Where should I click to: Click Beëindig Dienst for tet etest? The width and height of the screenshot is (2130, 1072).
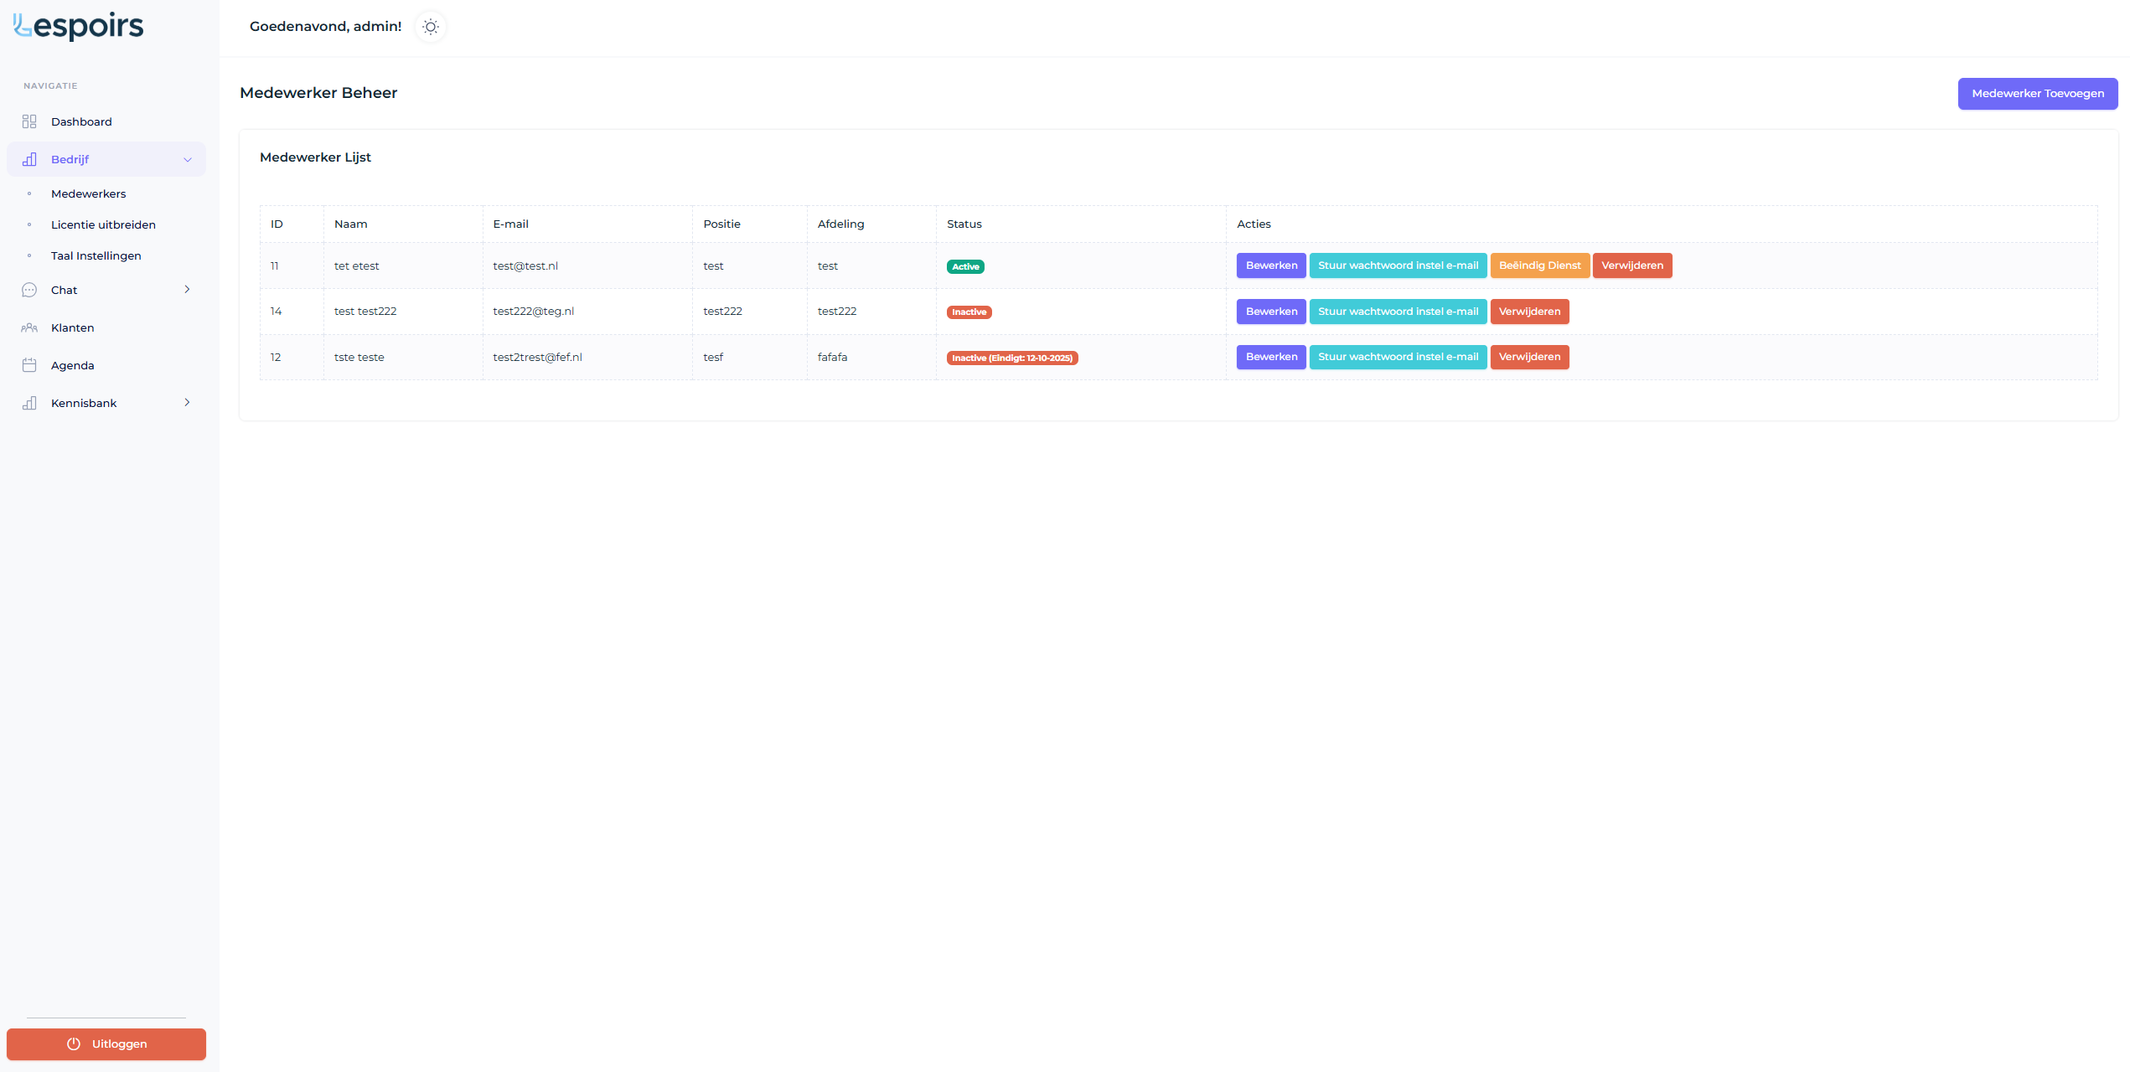click(1539, 265)
